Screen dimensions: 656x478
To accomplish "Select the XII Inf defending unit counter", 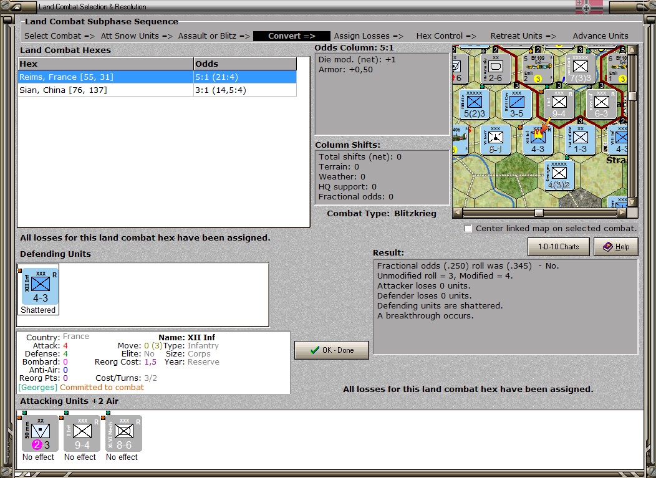I will 40,287.
